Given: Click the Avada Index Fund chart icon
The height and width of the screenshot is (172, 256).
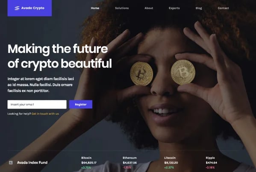Looking at the screenshot, I should point(11,163).
